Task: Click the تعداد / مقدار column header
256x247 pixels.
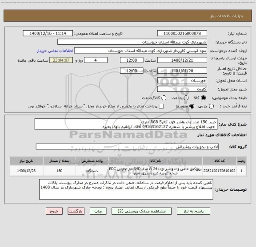Action: (x=60, y=161)
